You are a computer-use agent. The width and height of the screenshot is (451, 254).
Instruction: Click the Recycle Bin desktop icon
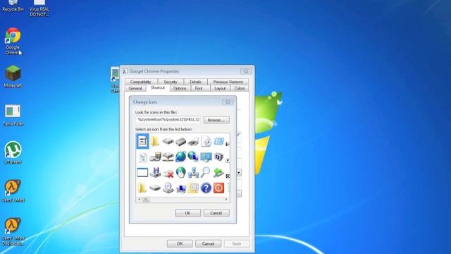(13, 6)
